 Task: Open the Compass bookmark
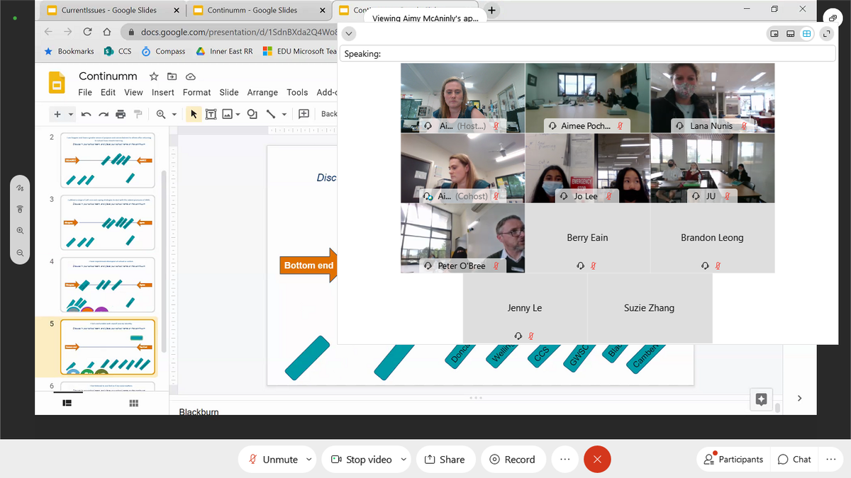163,52
